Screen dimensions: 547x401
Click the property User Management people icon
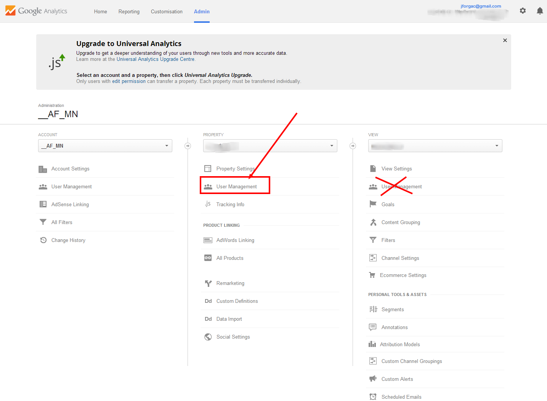208,187
